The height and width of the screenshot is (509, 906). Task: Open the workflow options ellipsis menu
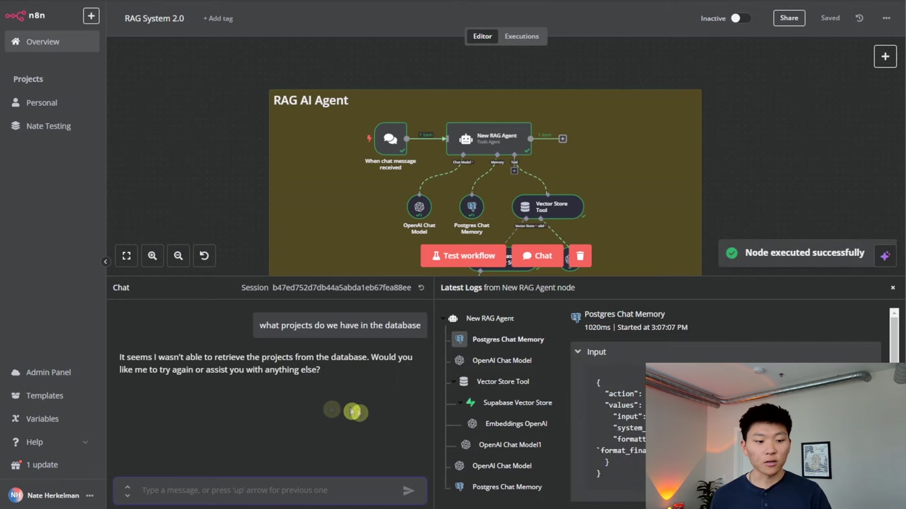coord(886,18)
